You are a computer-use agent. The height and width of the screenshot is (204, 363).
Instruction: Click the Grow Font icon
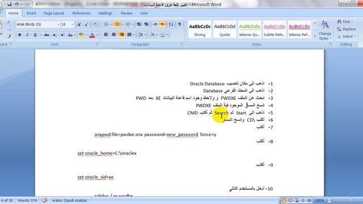point(79,24)
